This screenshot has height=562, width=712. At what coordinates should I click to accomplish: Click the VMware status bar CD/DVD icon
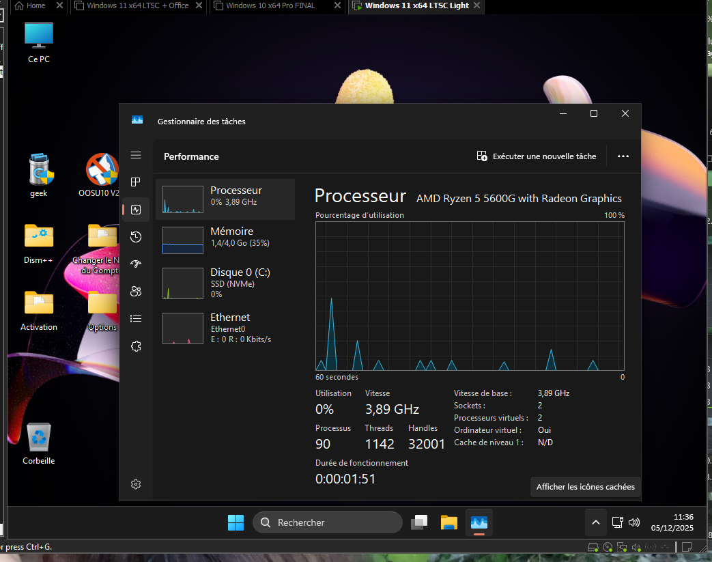[x=608, y=548]
